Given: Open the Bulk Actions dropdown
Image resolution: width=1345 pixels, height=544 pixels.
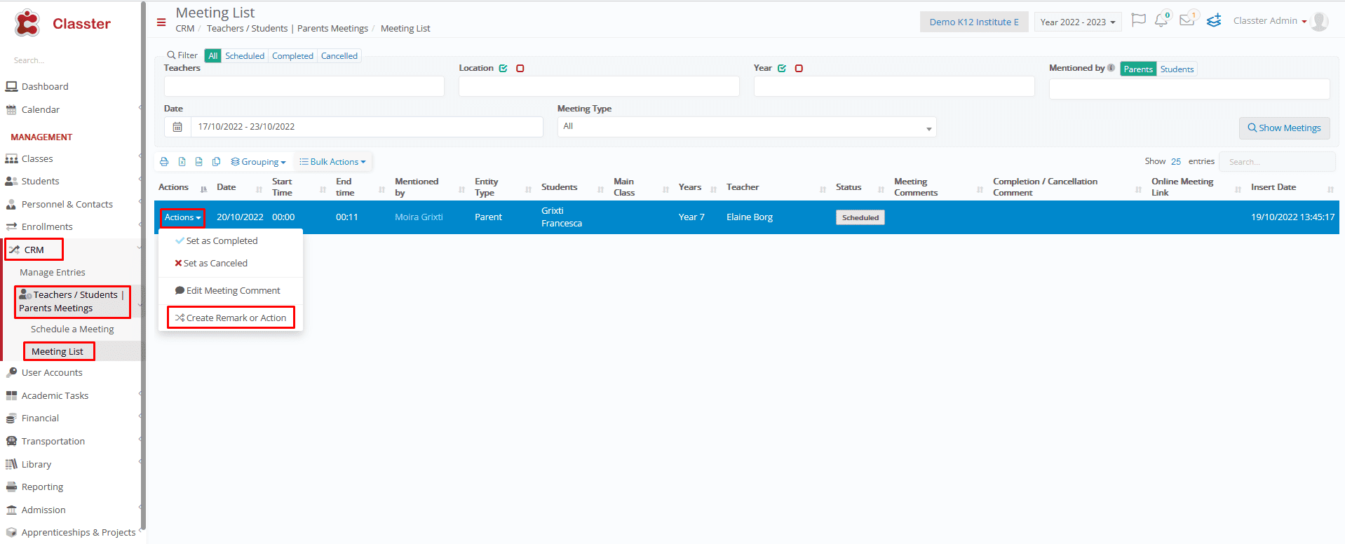Looking at the screenshot, I should pos(332,162).
